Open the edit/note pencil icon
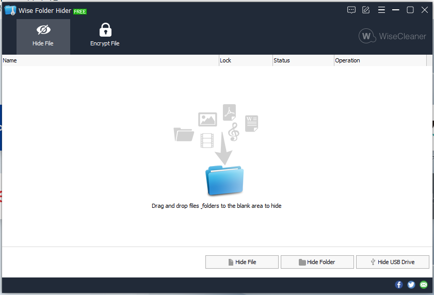The image size is (434, 295). [x=366, y=10]
